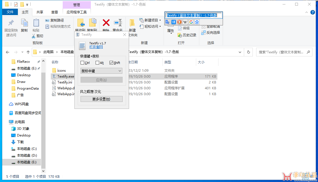Click the 固定到快速访问 pin icon

(x=11, y=23)
